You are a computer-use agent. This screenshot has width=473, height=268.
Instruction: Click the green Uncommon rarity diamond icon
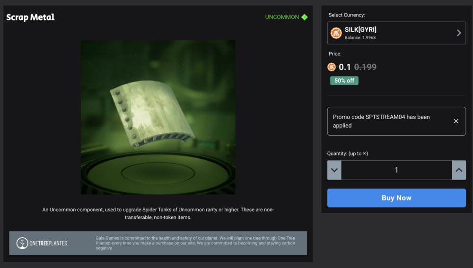coord(304,17)
